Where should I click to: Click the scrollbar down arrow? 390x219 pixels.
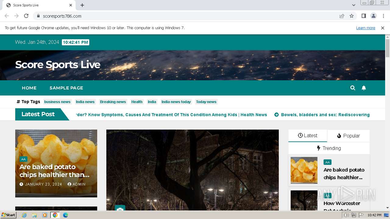click(388, 208)
